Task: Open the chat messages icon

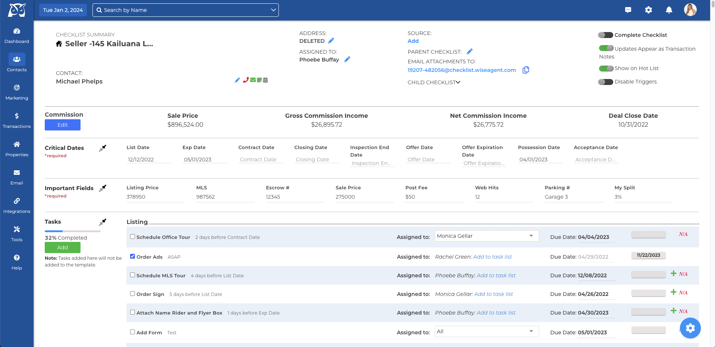Action: click(628, 10)
